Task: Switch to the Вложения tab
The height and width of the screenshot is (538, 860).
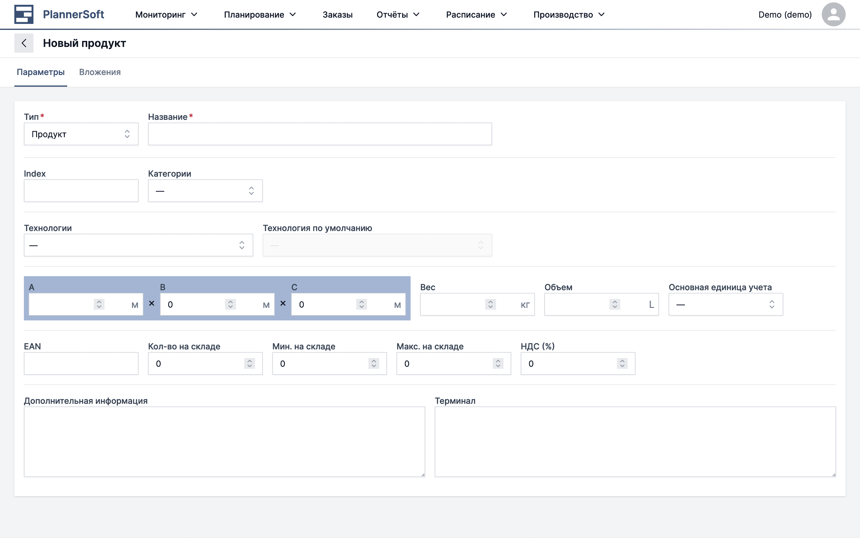Action: pyautogui.click(x=100, y=72)
